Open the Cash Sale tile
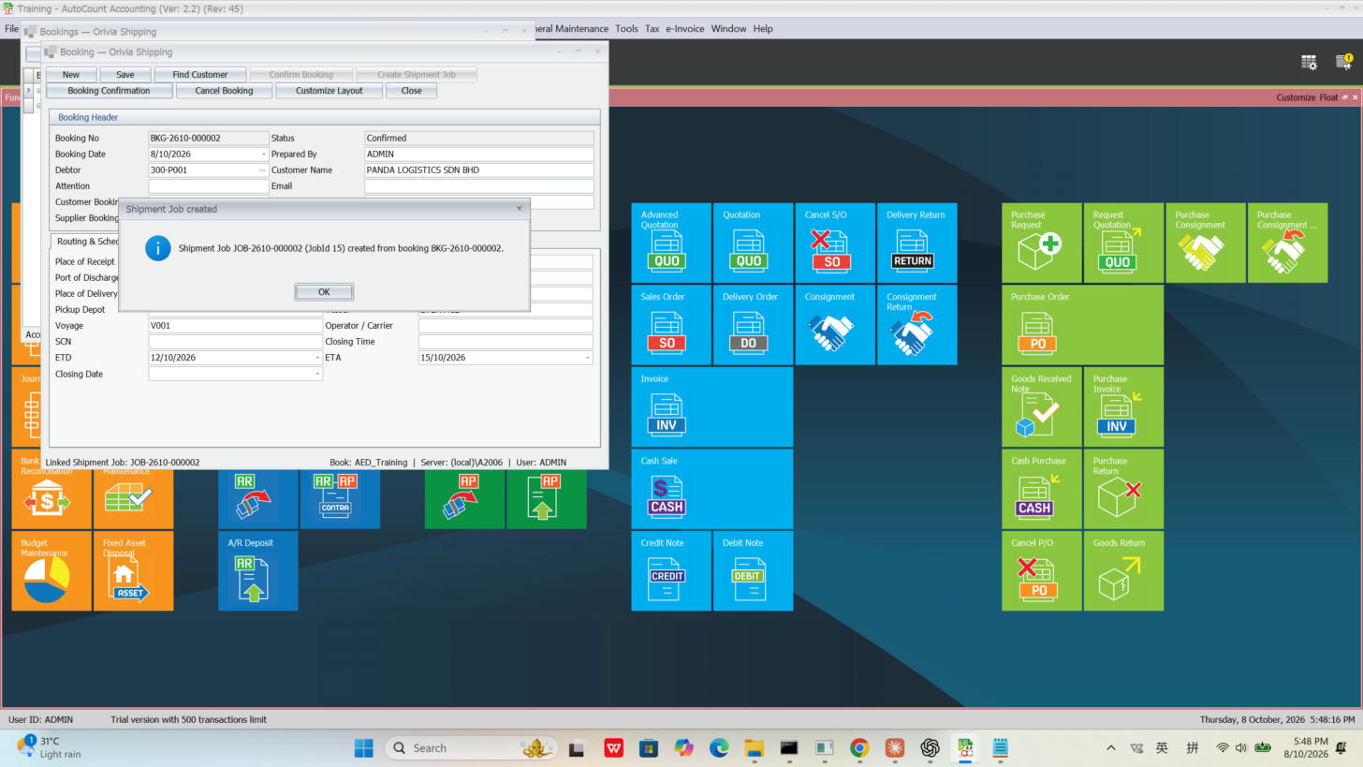 click(x=712, y=489)
